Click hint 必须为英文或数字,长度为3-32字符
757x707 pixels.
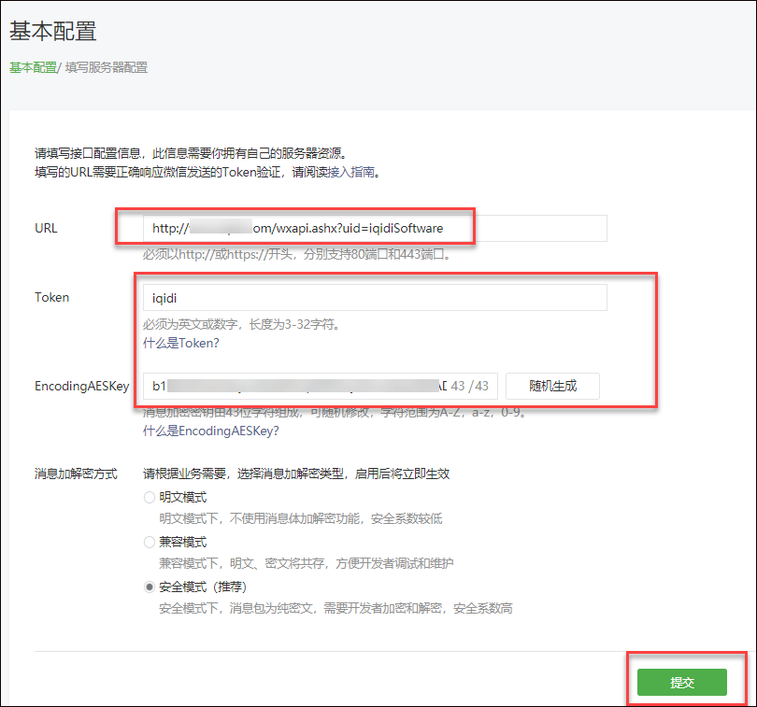(242, 324)
